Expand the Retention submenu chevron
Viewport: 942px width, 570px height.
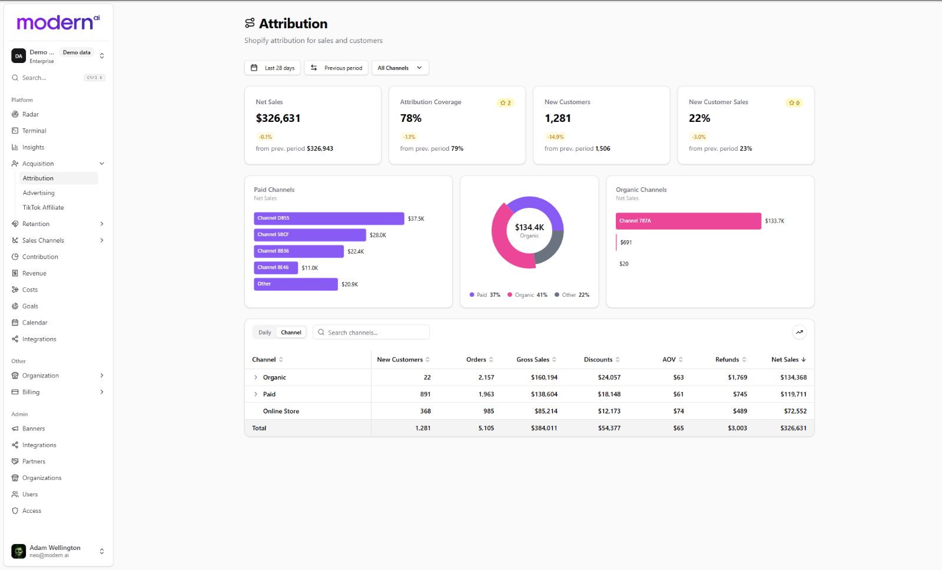coord(102,224)
